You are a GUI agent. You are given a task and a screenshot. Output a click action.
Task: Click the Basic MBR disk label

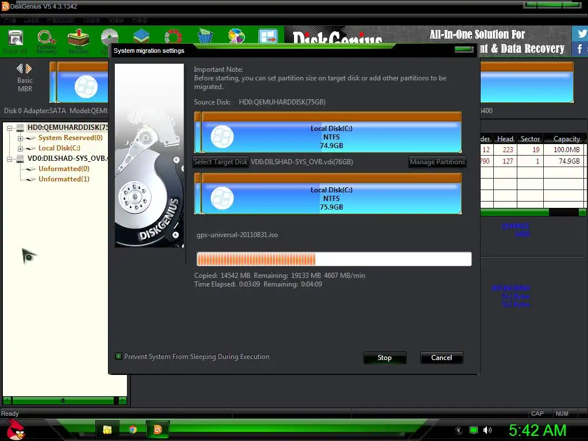(25, 85)
